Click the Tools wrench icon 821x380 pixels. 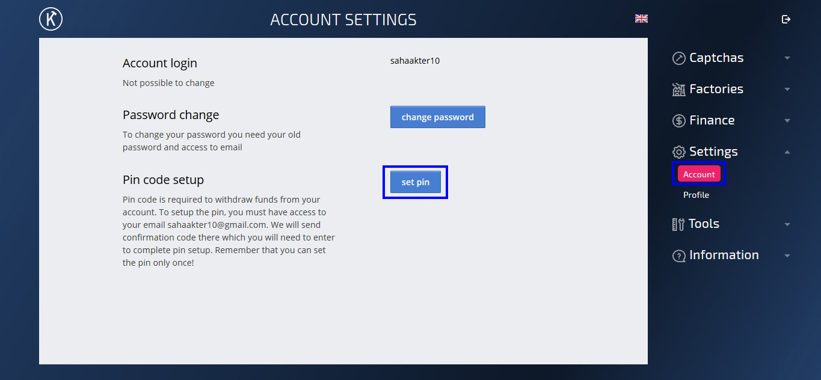pyautogui.click(x=678, y=224)
